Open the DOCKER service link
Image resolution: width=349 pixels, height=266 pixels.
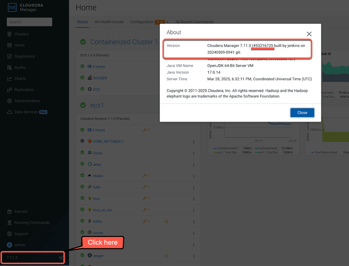point(100,78)
